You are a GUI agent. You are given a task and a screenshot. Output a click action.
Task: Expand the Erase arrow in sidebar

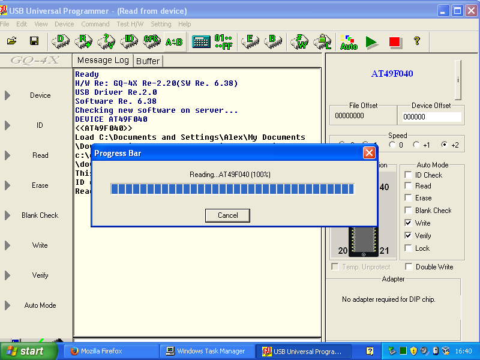pos(8,185)
